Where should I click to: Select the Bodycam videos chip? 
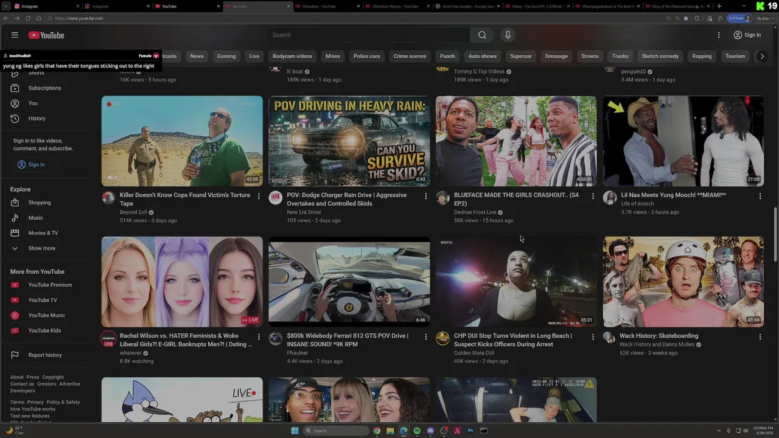(x=292, y=56)
